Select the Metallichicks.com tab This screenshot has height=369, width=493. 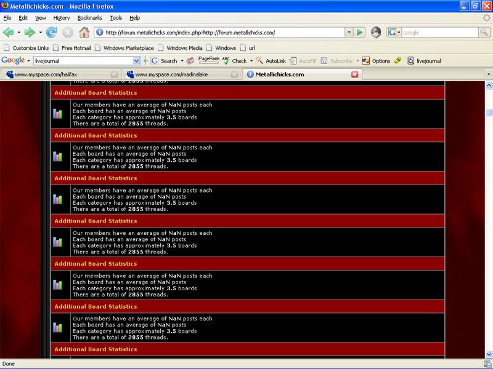[x=302, y=74]
